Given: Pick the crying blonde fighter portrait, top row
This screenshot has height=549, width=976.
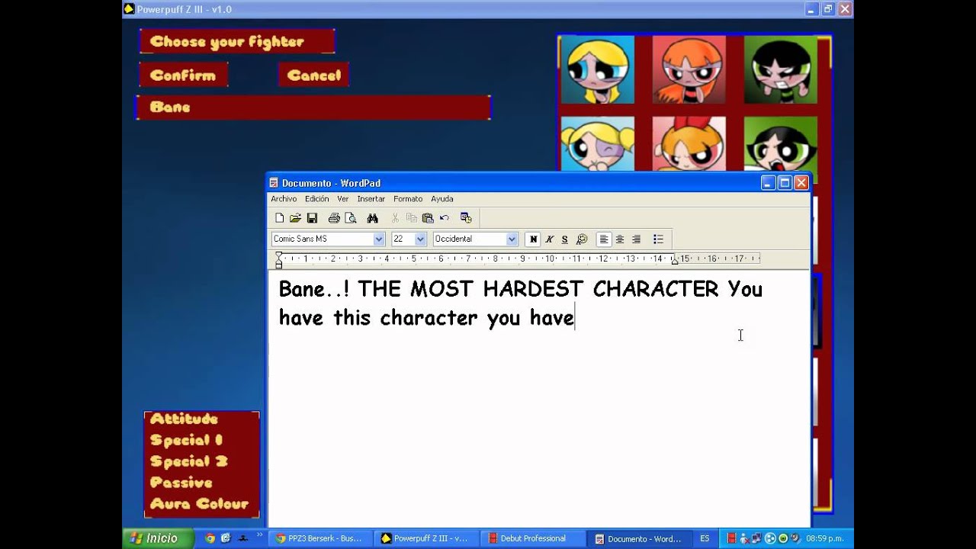Looking at the screenshot, I should pos(598,70).
